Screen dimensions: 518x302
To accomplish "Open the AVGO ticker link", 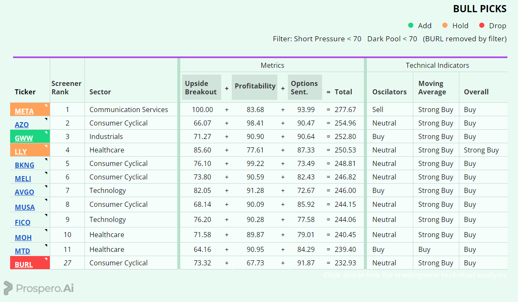I will [24, 192].
